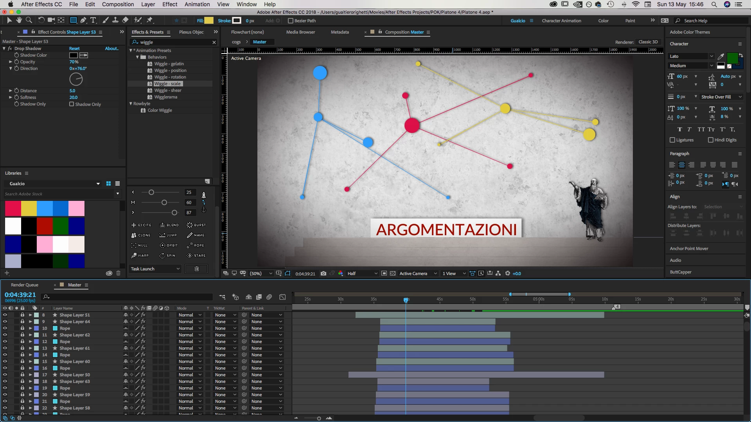Screen dimensions: 751x422
Task: Select the Type tool
Action: tap(93, 20)
